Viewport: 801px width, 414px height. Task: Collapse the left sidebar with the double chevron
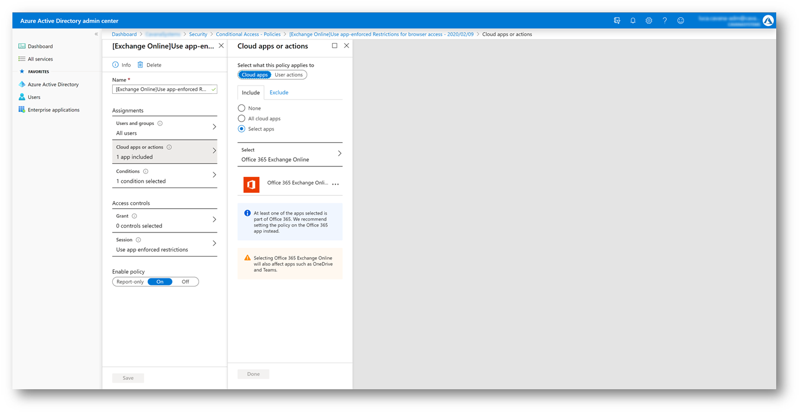(x=96, y=34)
